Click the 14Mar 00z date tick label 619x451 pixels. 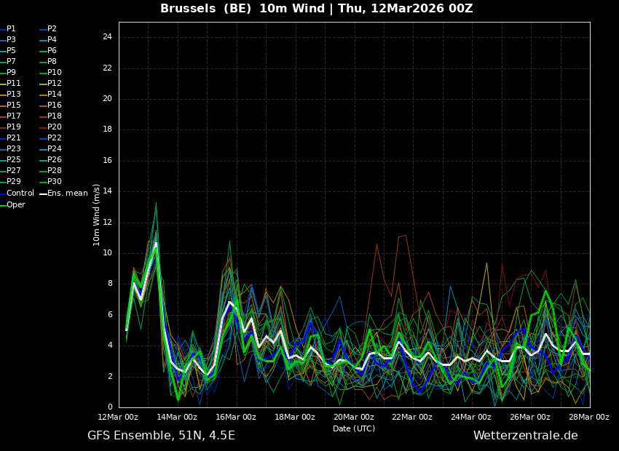click(177, 417)
